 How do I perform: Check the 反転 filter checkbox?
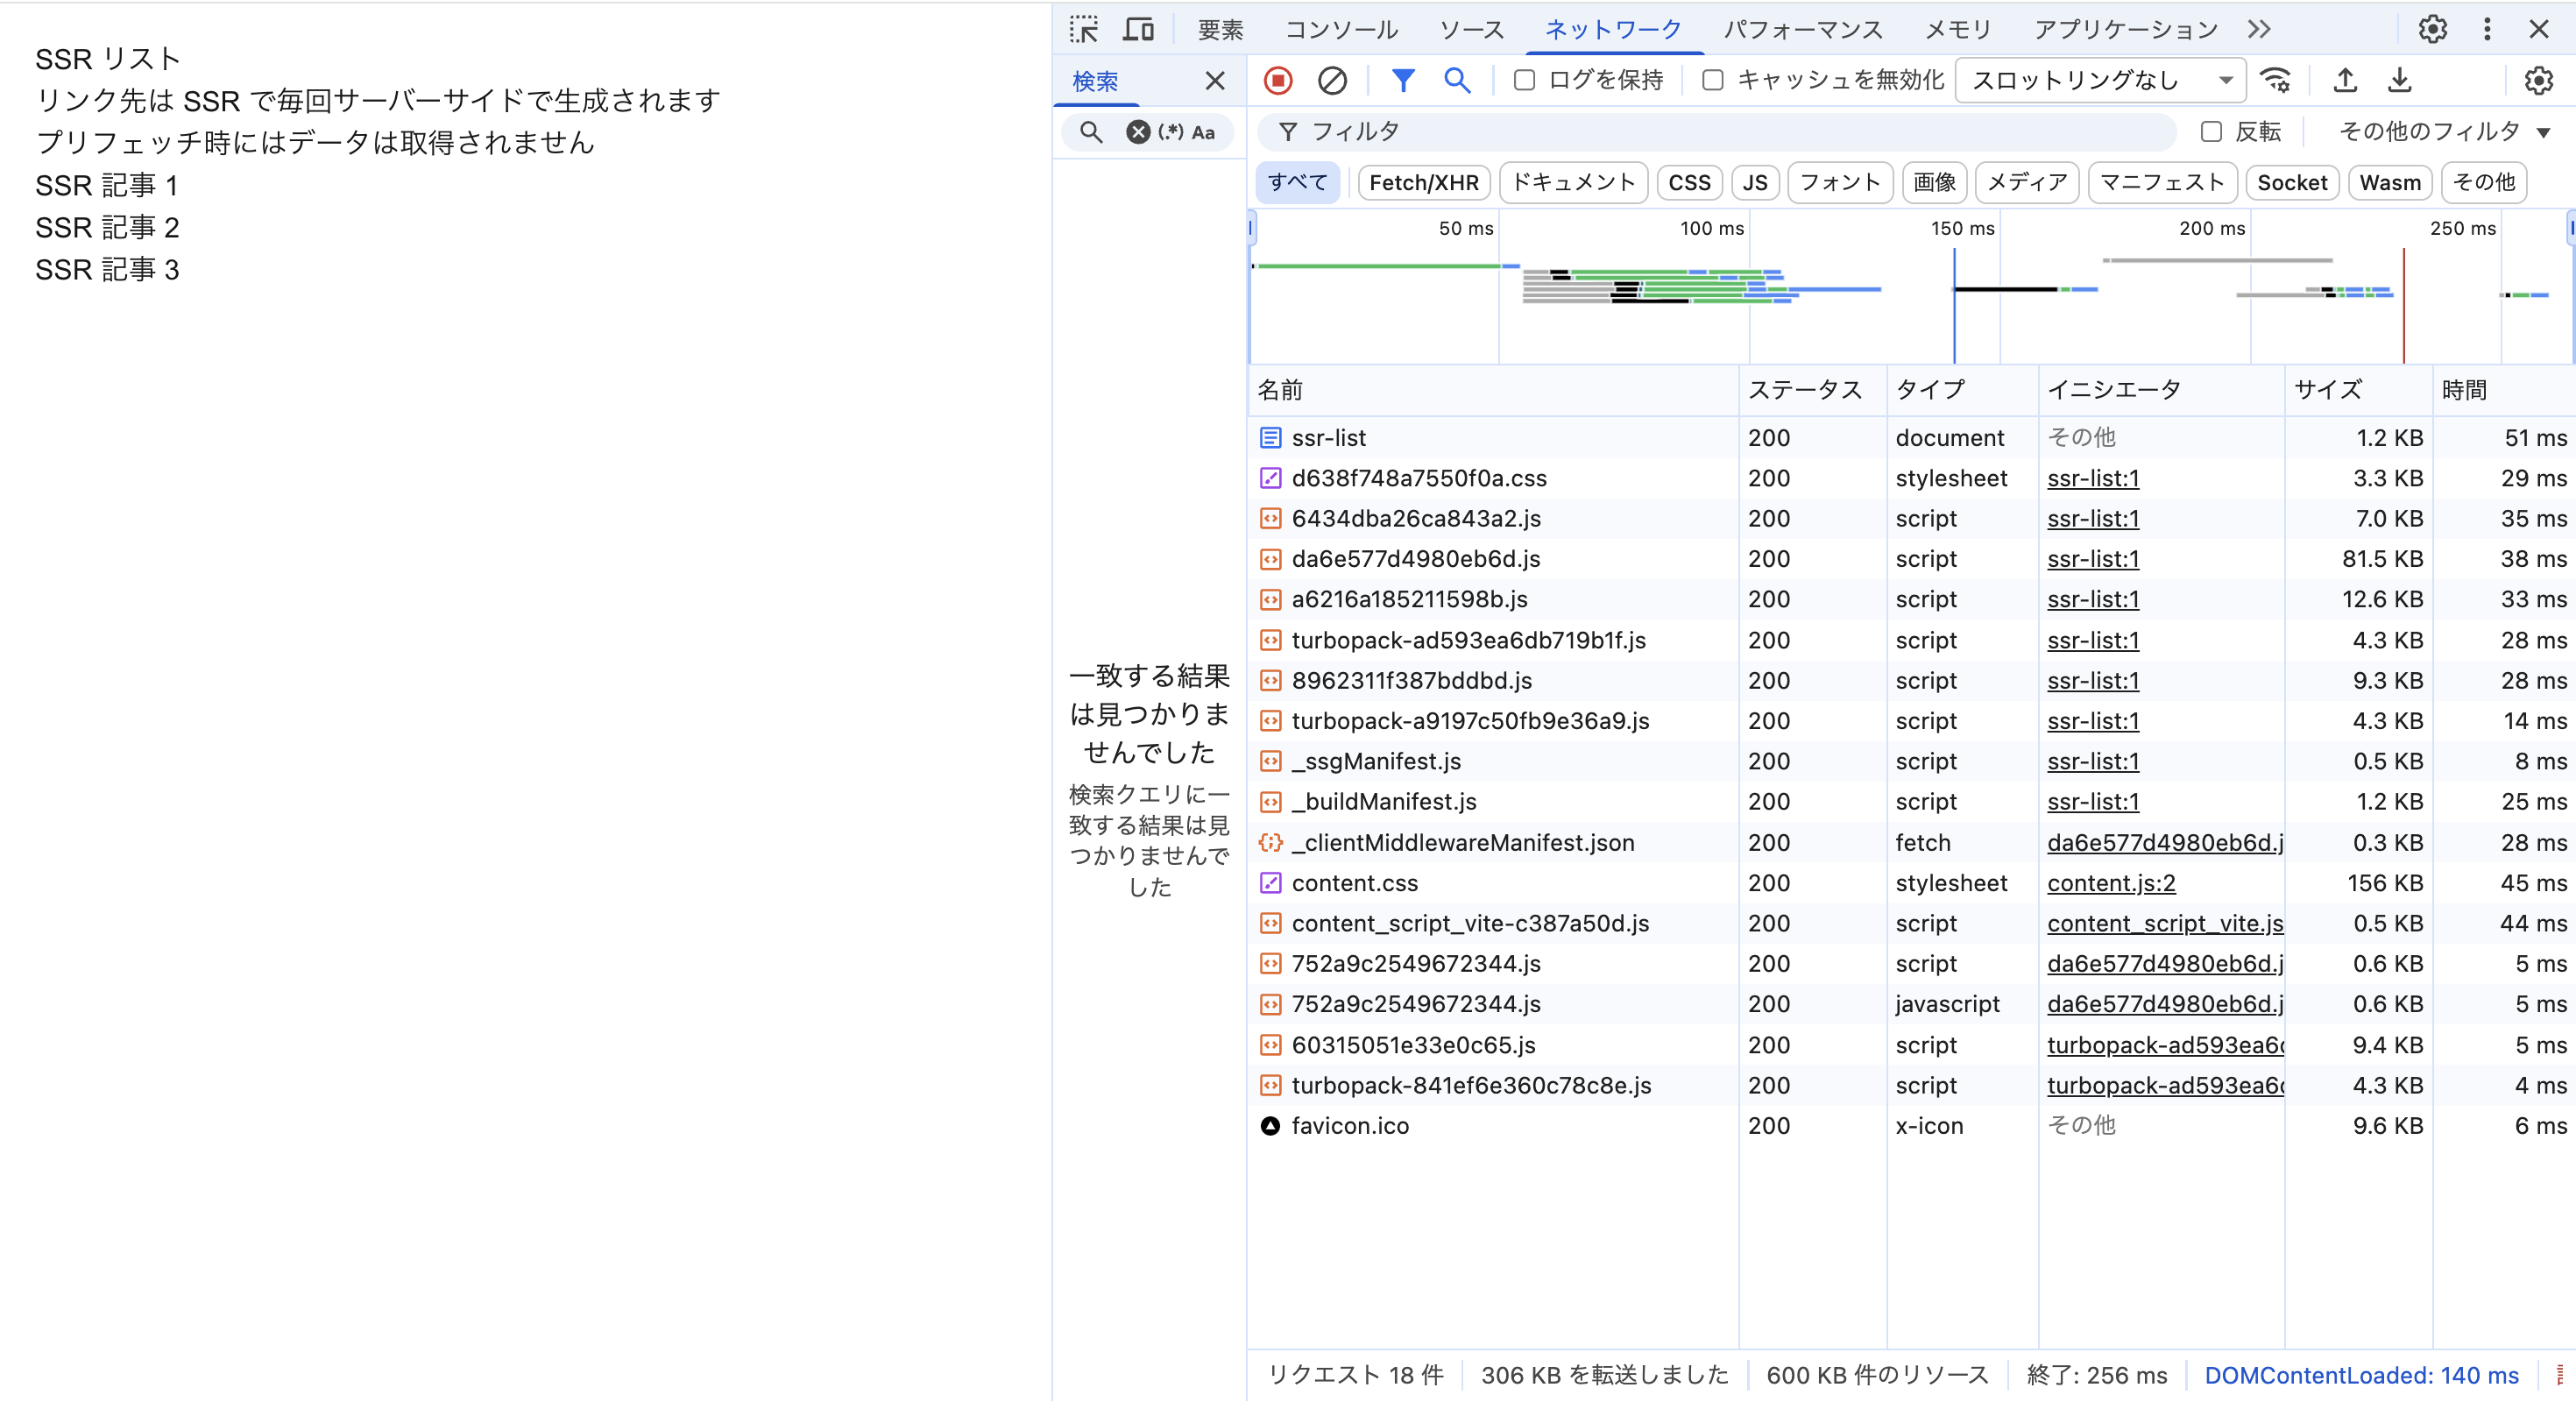coord(2212,131)
